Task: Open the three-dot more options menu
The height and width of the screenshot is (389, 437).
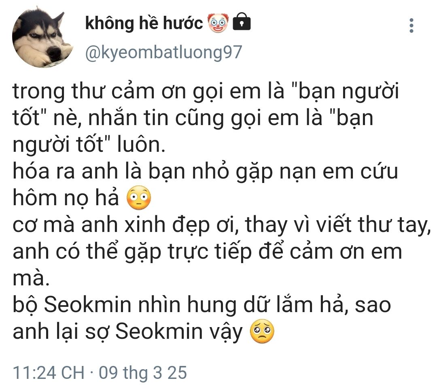Action: (x=412, y=26)
